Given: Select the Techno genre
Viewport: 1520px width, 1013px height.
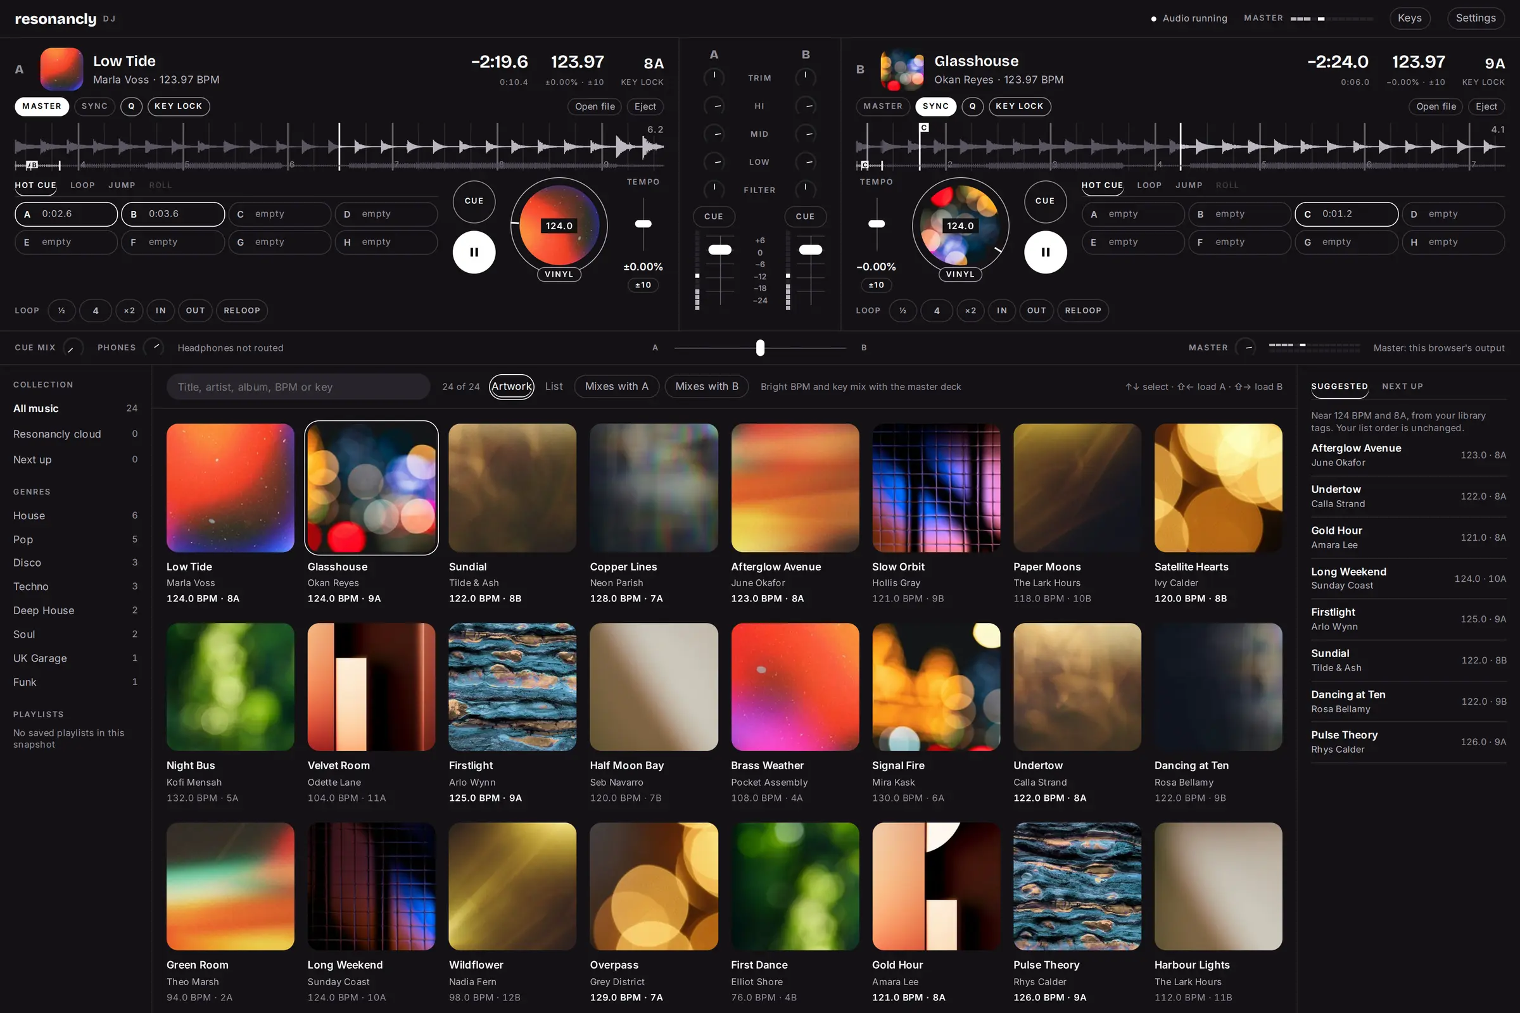Looking at the screenshot, I should (x=75, y=586).
